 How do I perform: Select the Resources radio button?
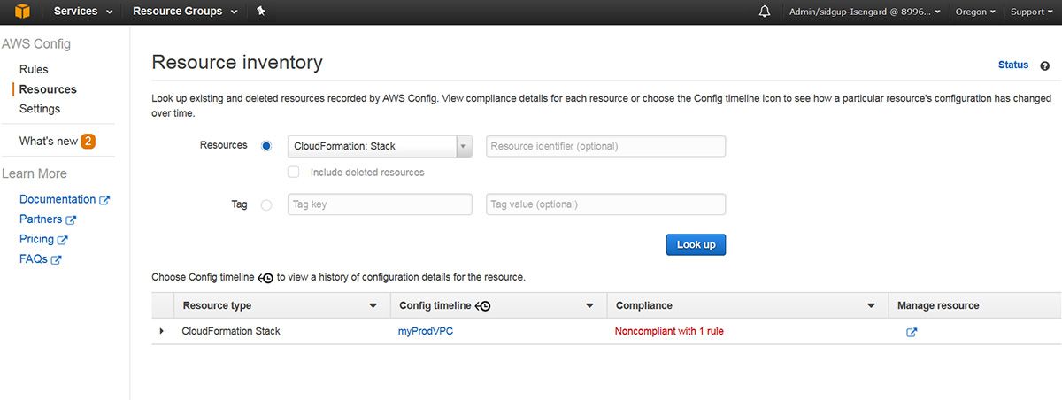coord(266,146)
